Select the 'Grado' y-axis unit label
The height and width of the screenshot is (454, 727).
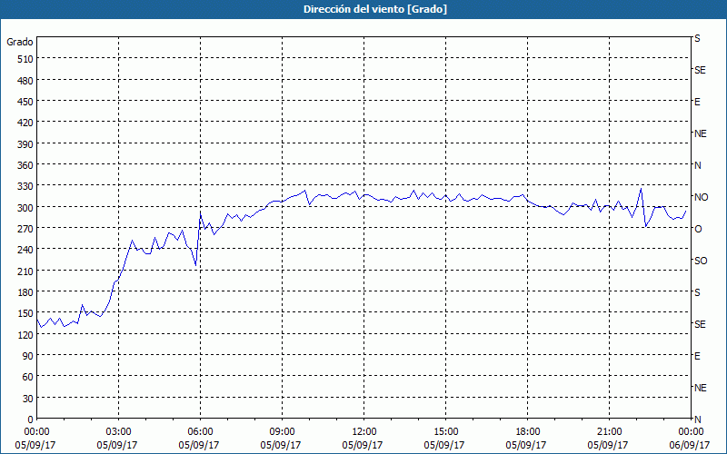pos(20,42)
